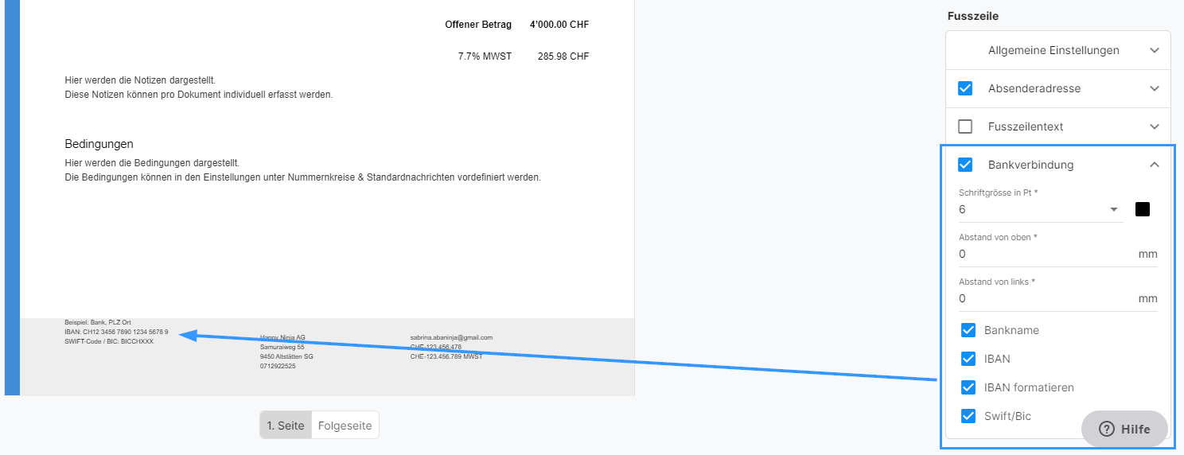The height and width of the screenshot is (455, 1184).
Task: Expand the Fusszeilentext chevron
Action: [1155, 126]
